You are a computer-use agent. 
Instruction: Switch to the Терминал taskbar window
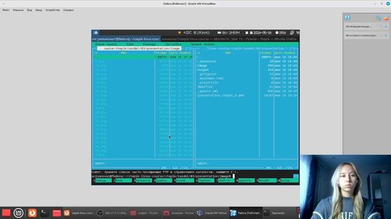[278, 213]
